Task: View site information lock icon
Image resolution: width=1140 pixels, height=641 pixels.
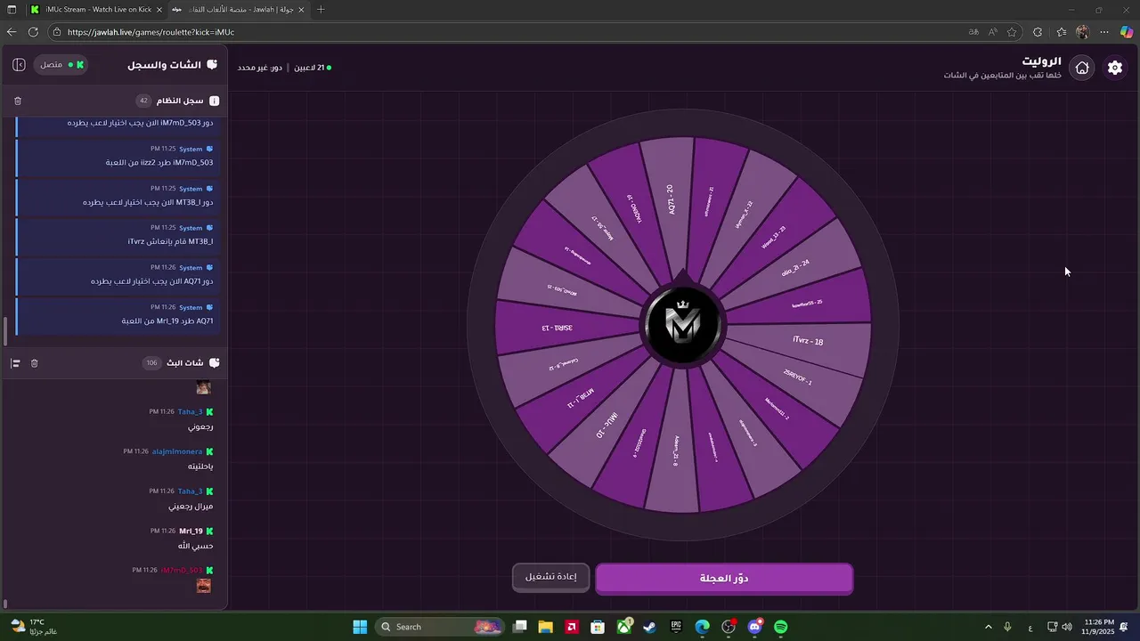Action: (57, 32)
